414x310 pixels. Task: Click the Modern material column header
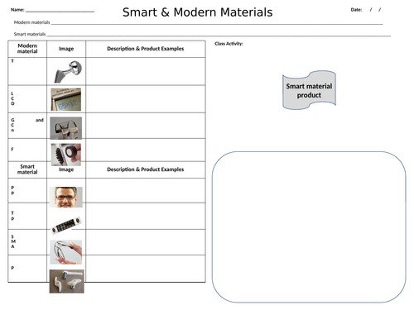pos(27,49)
